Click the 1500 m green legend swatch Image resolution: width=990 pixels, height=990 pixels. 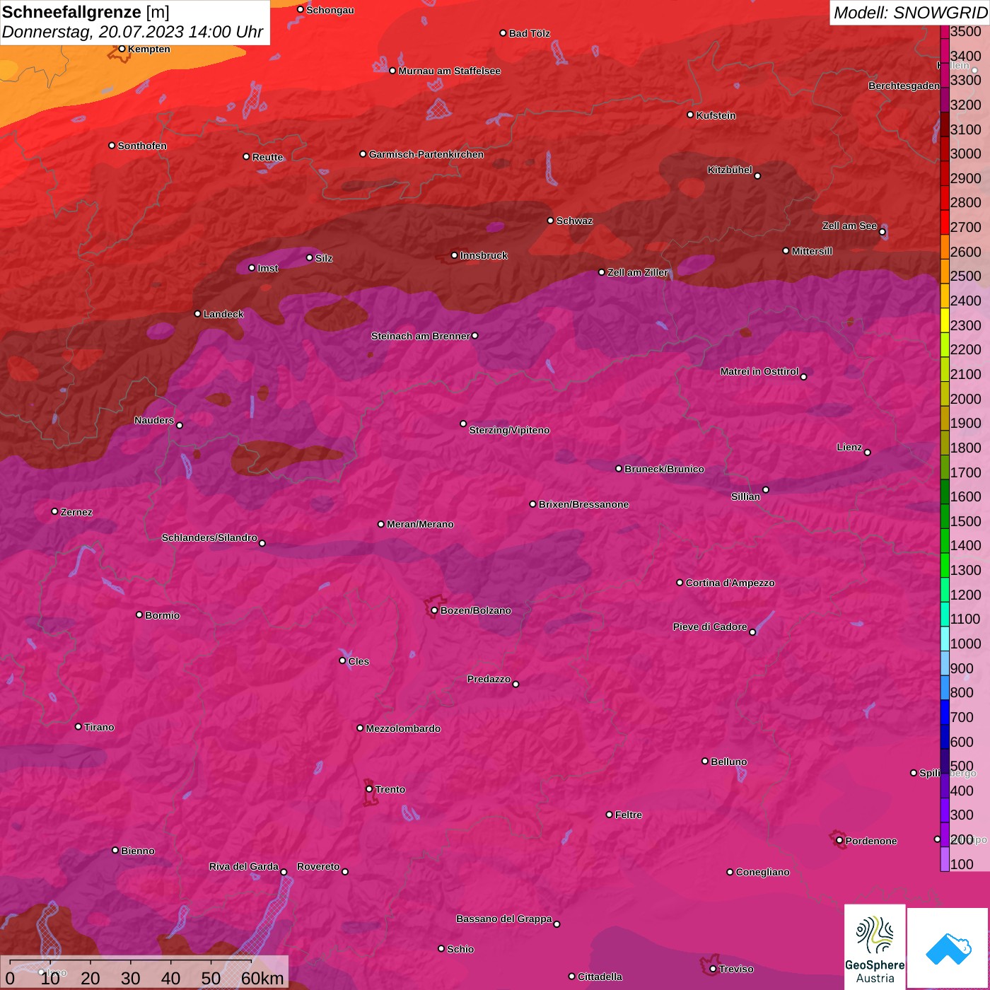945,516
